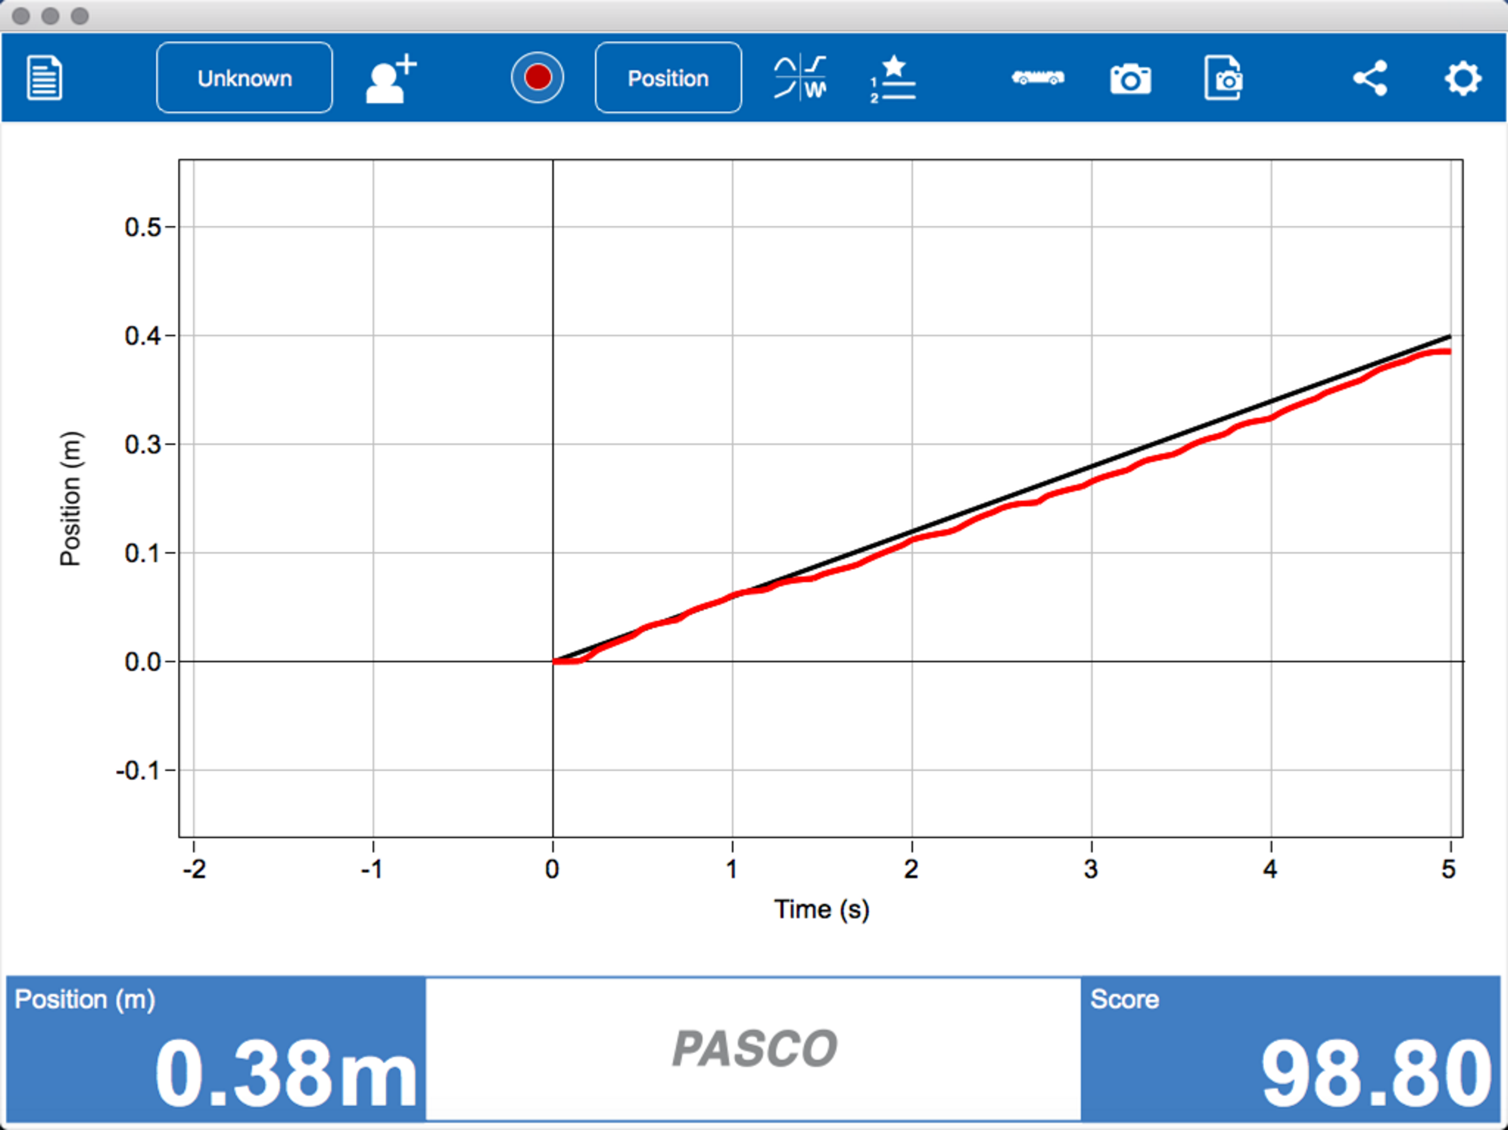Open the high scores ranking icon
1508x1130 pixels.
pos(893,78)
